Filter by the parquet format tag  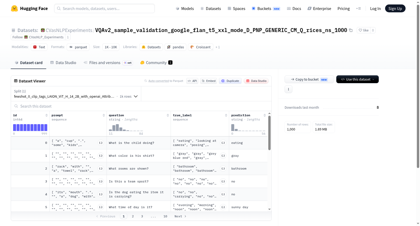(x=78, y=47)
